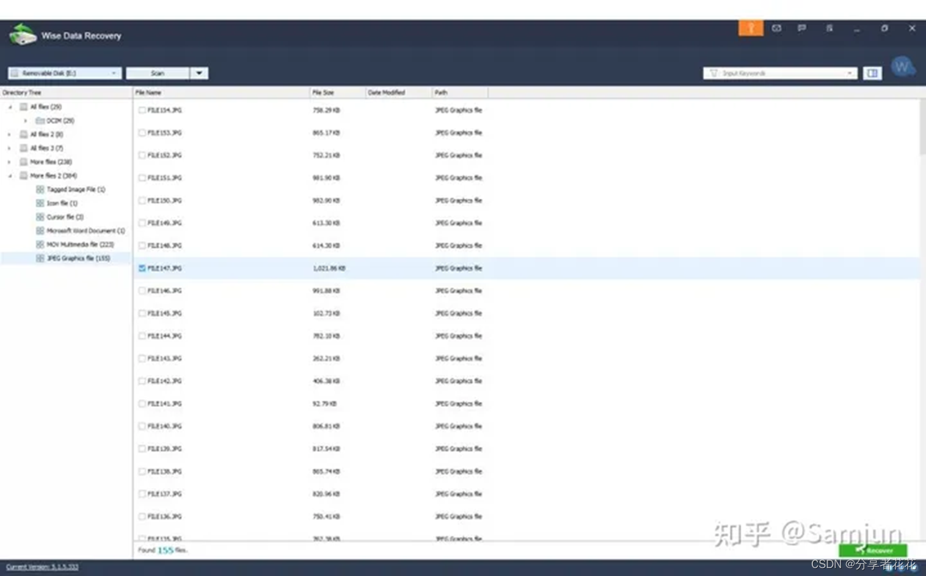Click the orange key upgrade icon
Viewport: 926px width, 576px height.
tap(751, 28)
